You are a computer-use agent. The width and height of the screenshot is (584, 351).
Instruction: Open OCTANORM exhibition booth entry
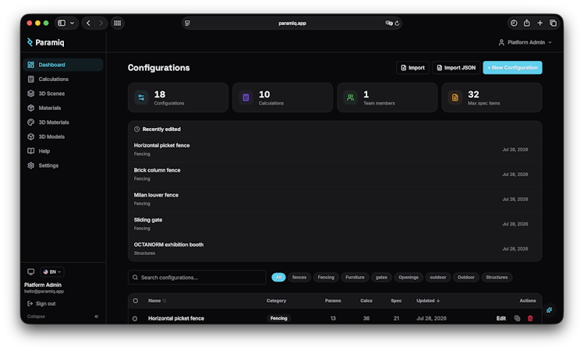click(x=334, y=249)
